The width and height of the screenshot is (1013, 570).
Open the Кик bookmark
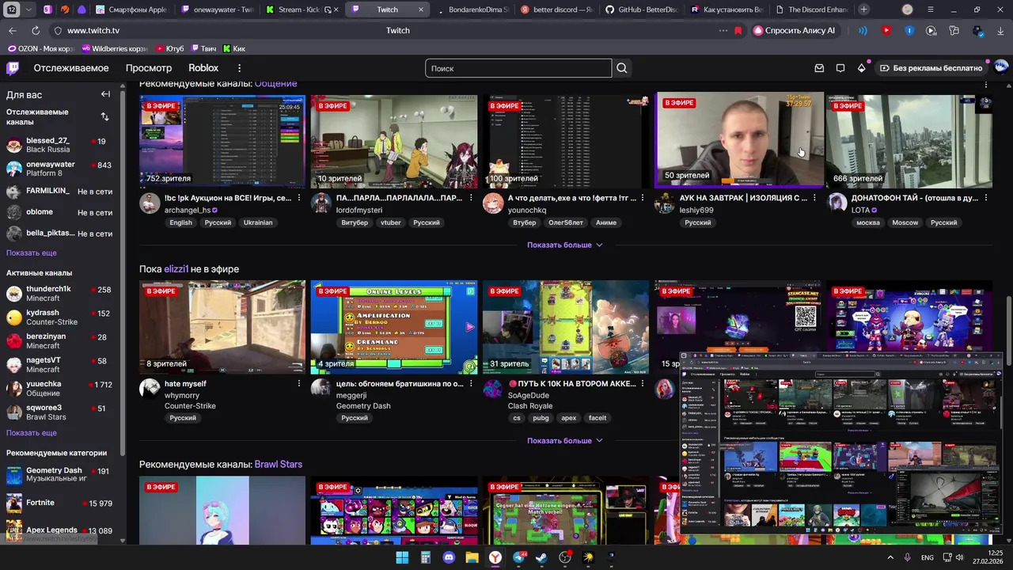(234, 48)
